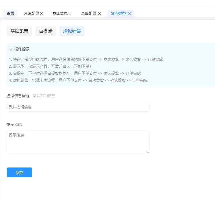
Task: Select the 虚拟销售 sub-tab button
Action: click(x=72, y=31)
